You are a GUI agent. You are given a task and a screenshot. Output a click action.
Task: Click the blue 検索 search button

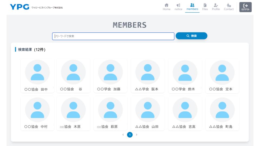pyautogui.click(x=191, y=36)
